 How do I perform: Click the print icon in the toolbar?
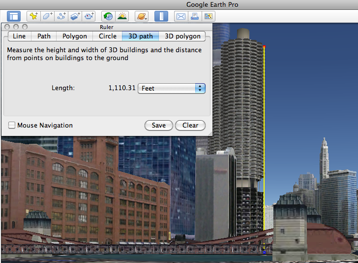coord(195,16)
